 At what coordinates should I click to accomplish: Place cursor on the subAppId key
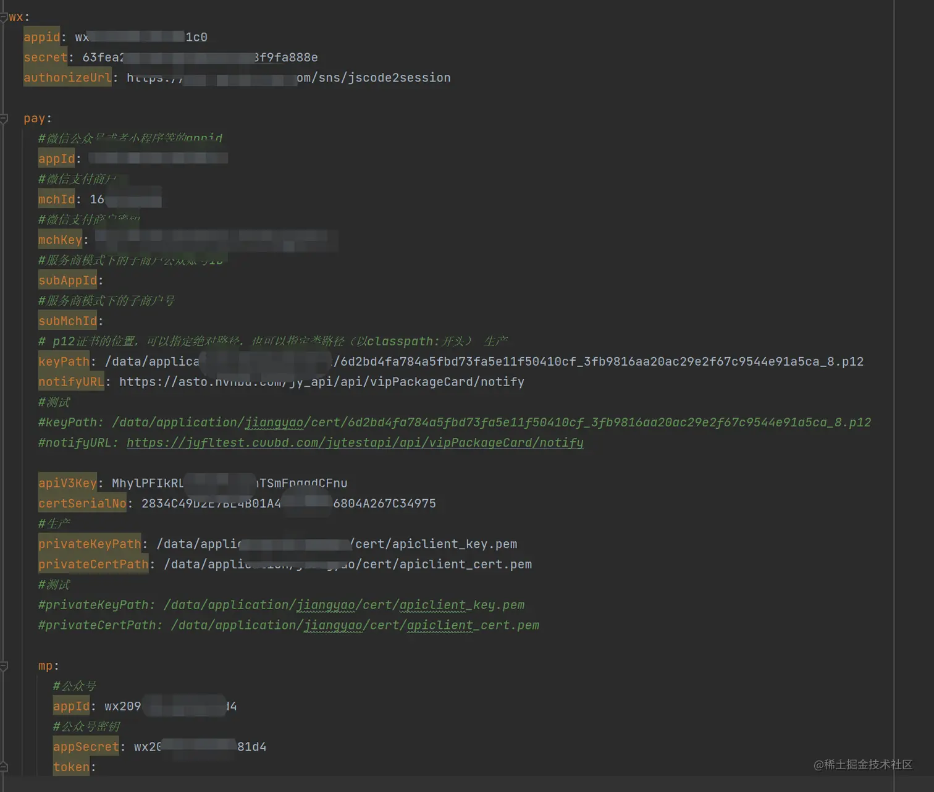click(67, 280)
